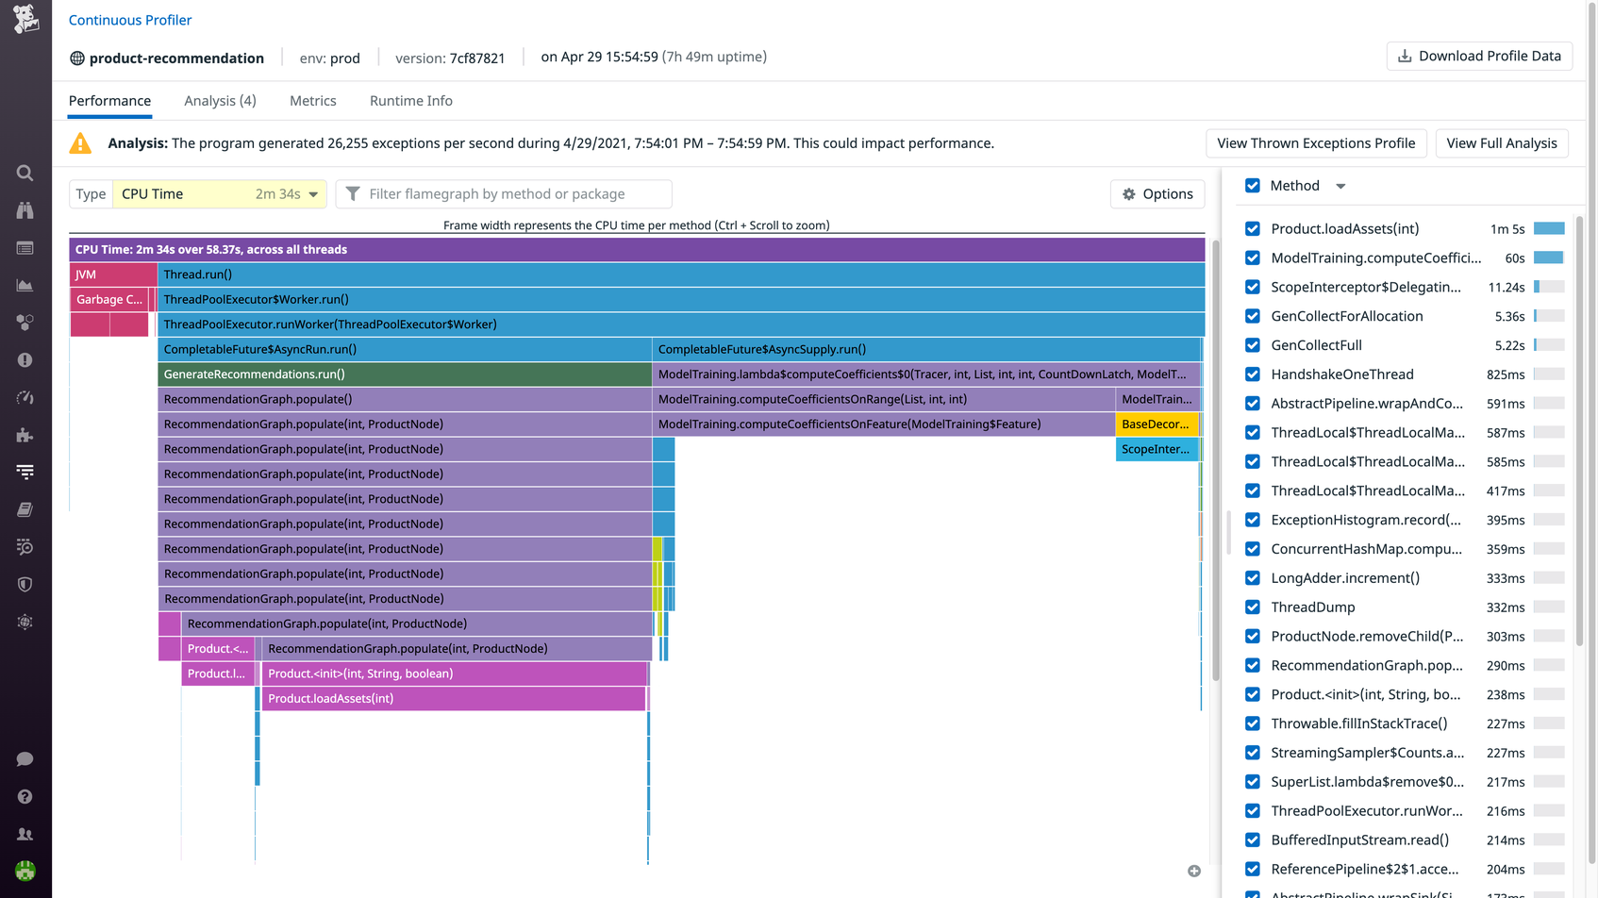This screenshot has height=898, width=1598.
Task: Disable the HandshakeOneThread checkbox
Action: pyautogui.click(x=1252, y=374)
